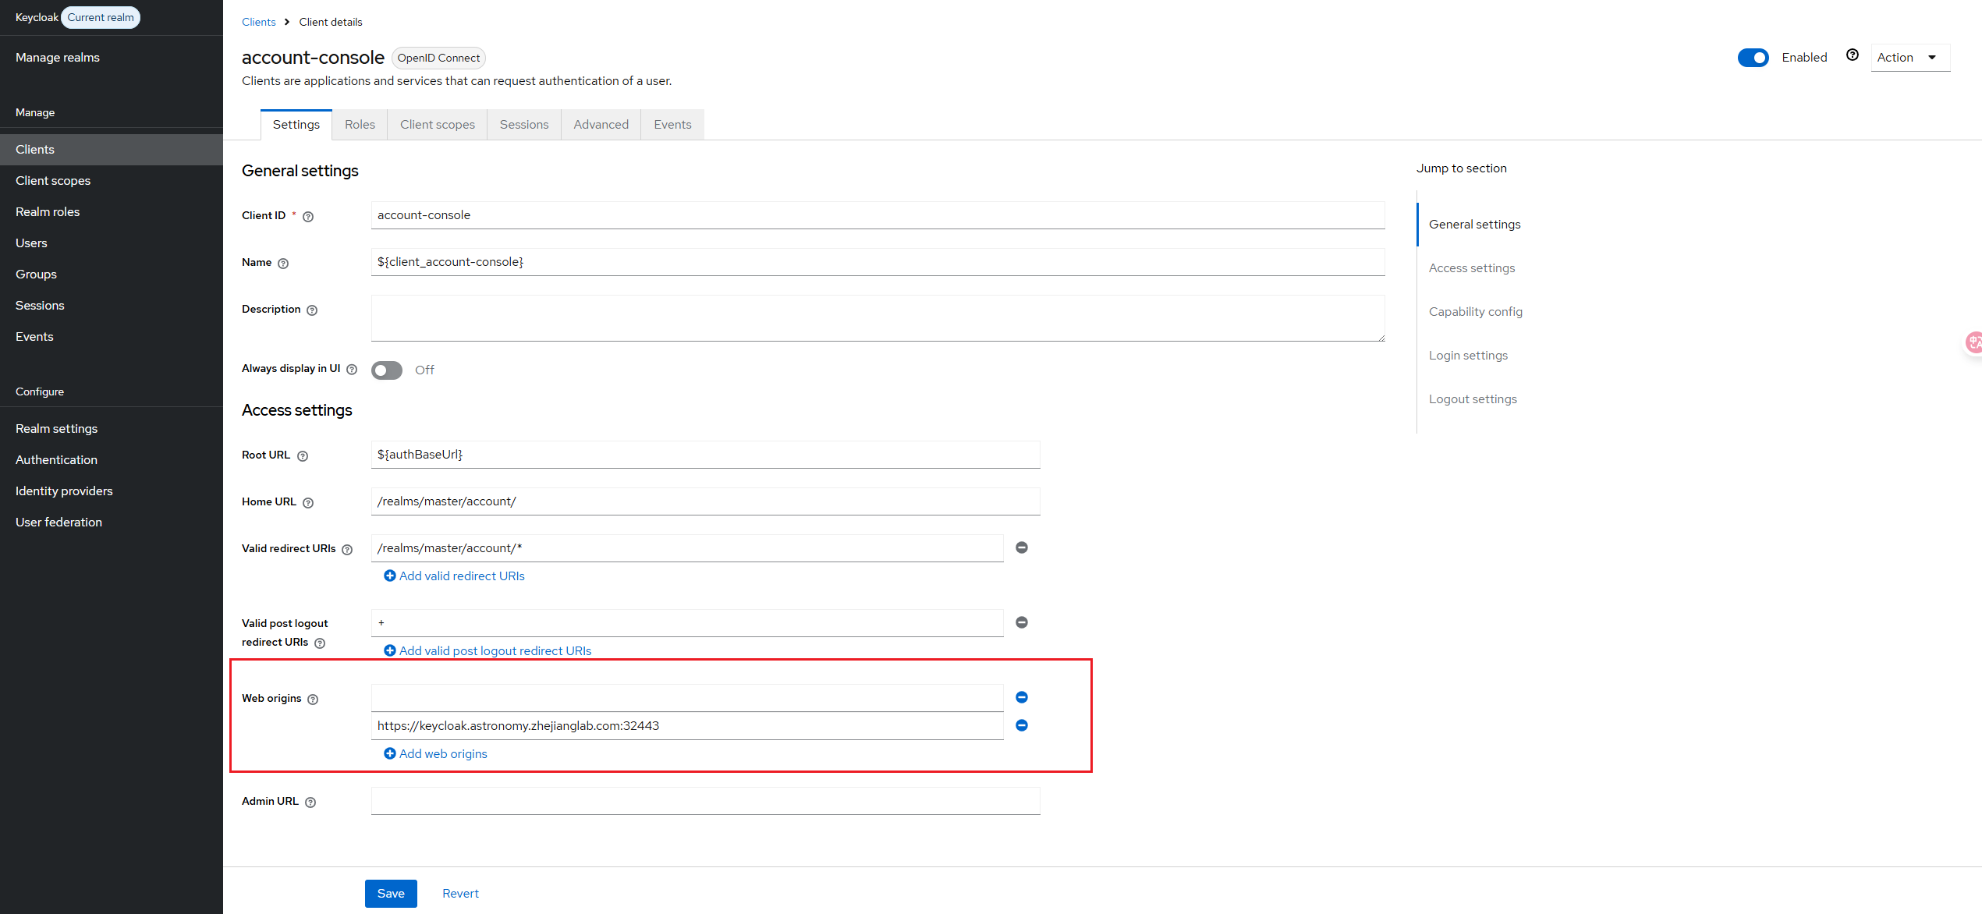1982x914 pixels.
Task: Switch to the Client scopes tab
Action: pos(437,125)
